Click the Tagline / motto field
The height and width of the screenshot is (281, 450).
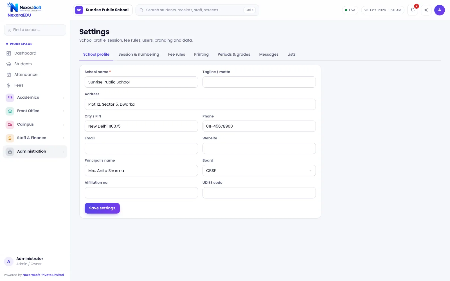click(259, 82)
